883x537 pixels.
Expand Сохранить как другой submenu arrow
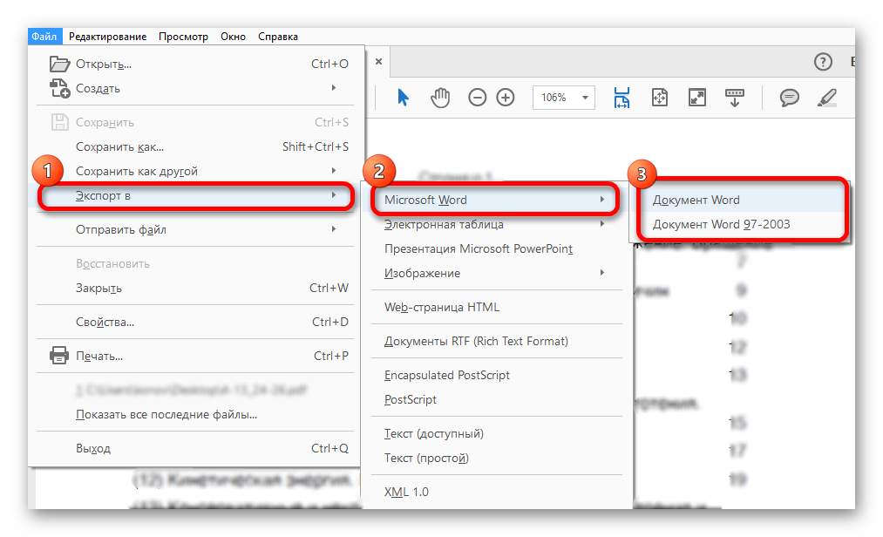click(334, 170)
